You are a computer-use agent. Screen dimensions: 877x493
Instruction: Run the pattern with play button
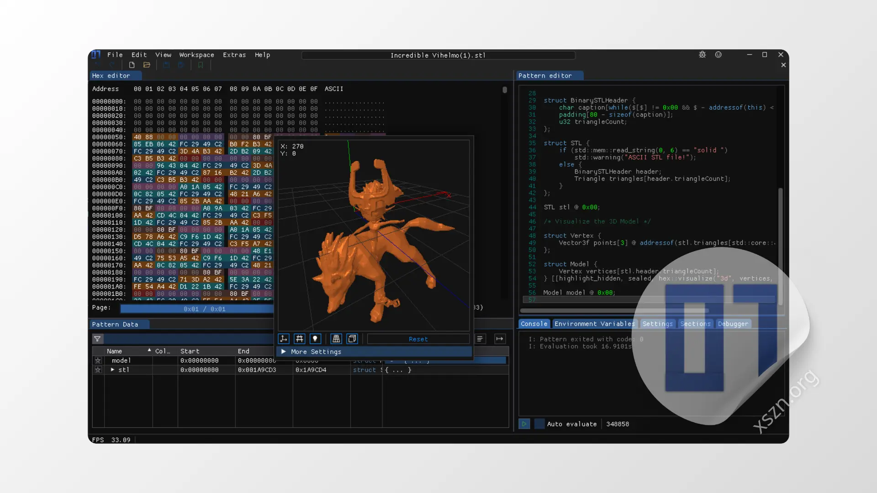tap(524, 424)
